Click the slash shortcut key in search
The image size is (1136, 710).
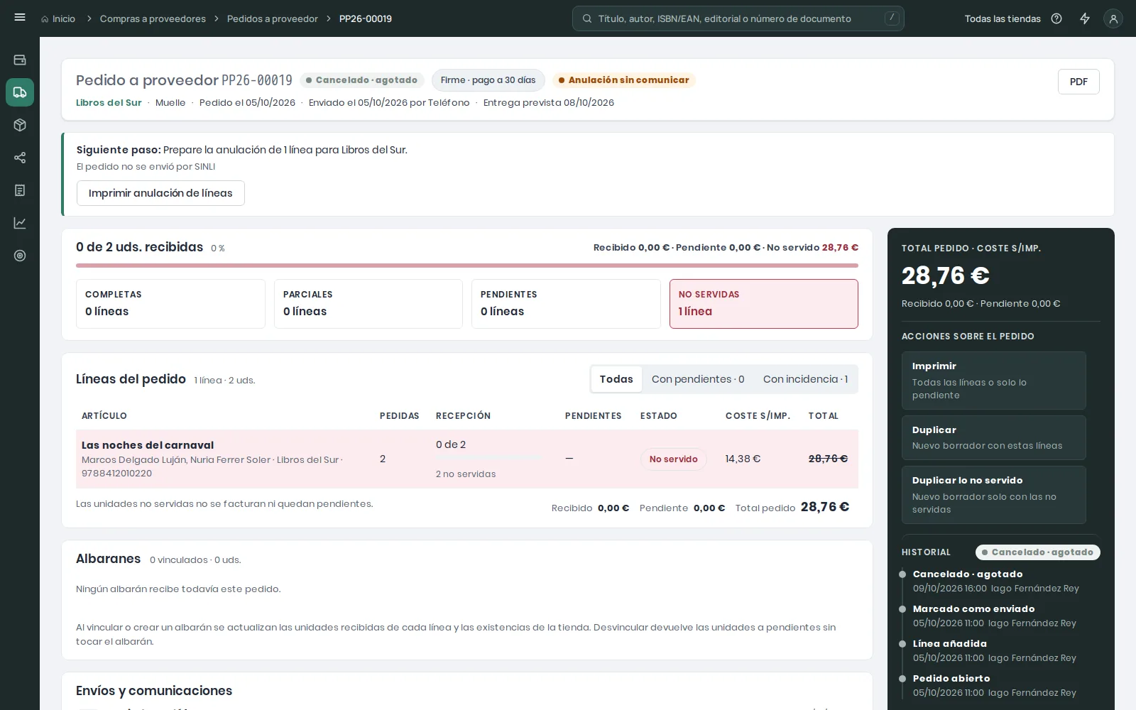(x=892, y=18)
